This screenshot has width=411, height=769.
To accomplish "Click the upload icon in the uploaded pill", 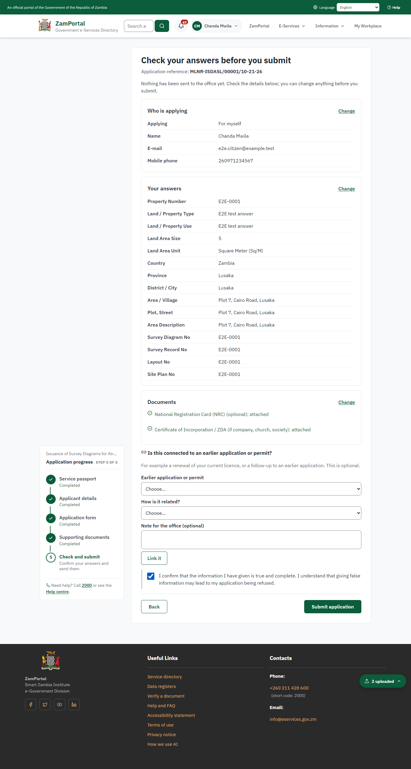I will click(367, 681).
